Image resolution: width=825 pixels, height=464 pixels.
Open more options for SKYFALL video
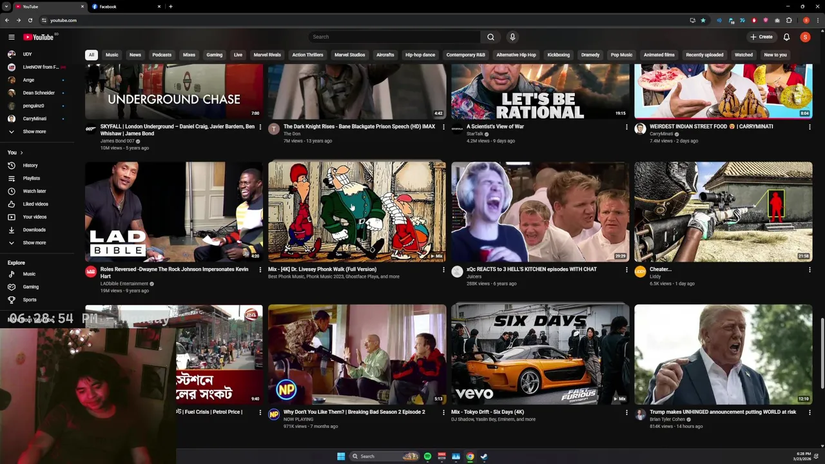260,128
